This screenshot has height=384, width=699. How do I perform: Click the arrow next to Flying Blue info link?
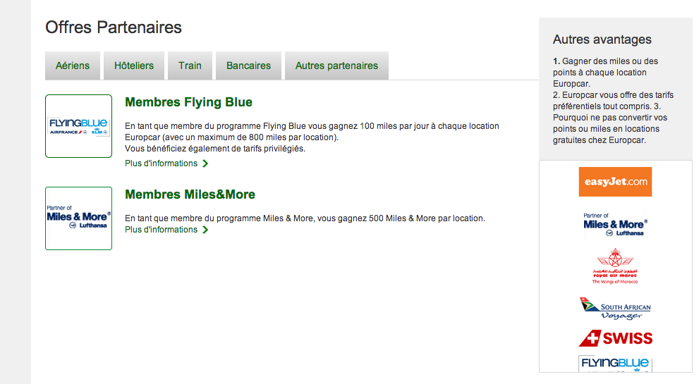205,163
